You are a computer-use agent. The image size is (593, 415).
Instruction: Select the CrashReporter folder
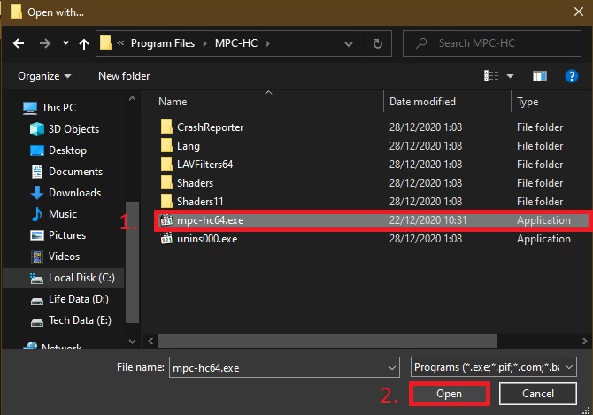coord(210,127)
